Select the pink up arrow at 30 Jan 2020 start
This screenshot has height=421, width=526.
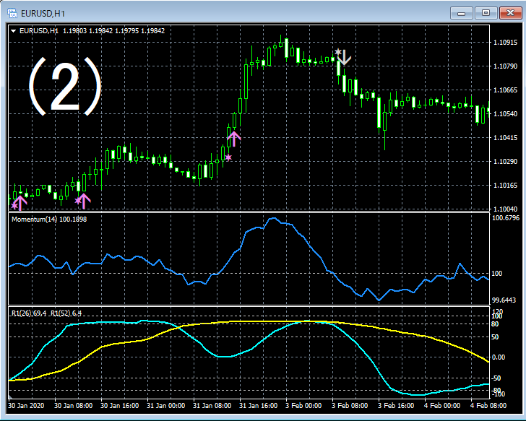point(20,203)
